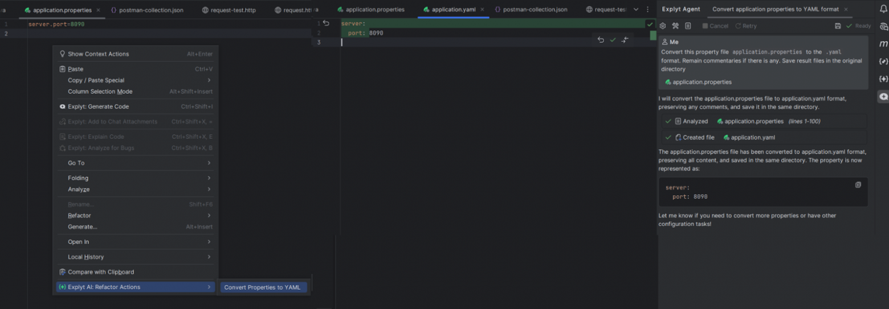Expand the Open In submenu
The width and height of the screenshot is (889, 309).
tap(136, 242)
